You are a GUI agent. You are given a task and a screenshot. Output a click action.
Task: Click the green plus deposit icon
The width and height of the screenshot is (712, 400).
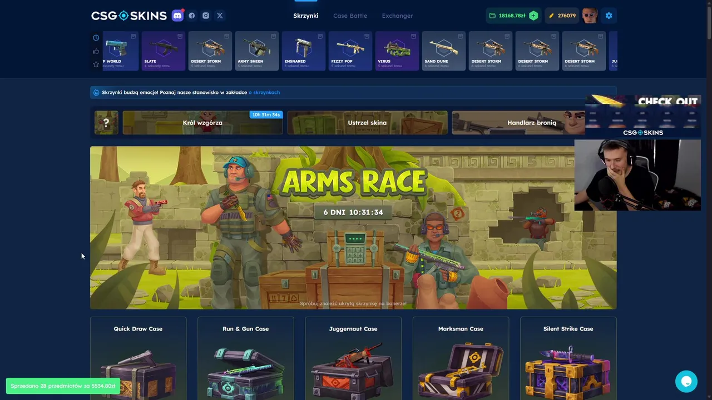tap(533, 16)
